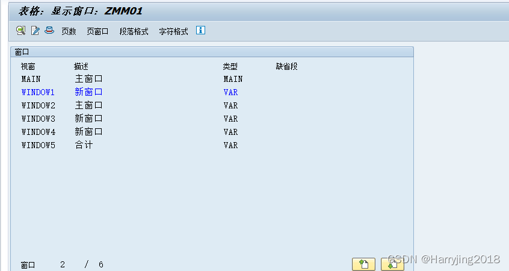Click the VAR type of WINDOW3
Screen dimensions: 509x271
(x=230, y=119)
